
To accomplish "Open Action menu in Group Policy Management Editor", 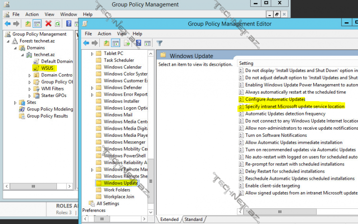I will pyautogui.click(x=104, y=34).
